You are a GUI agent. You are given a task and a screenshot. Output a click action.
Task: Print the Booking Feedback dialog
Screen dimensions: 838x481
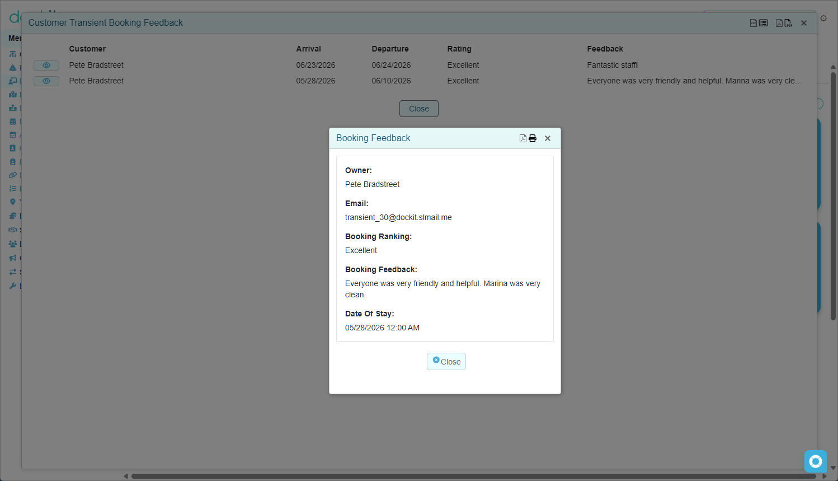[x=533, y=138]
